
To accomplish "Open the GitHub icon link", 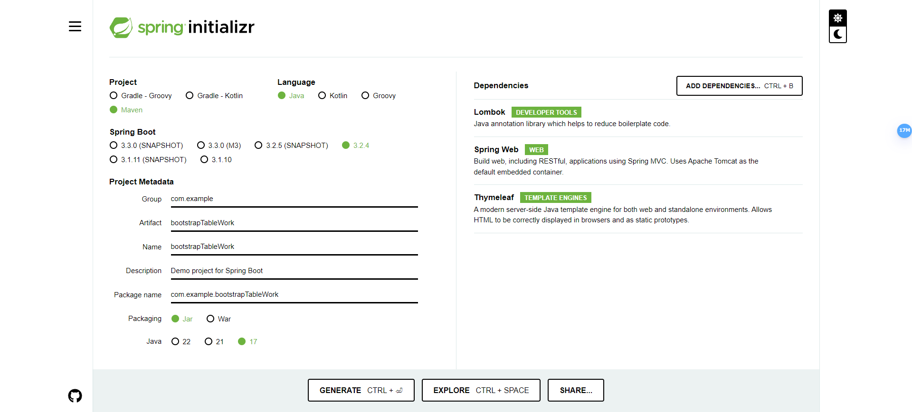I will pos(75,396).
